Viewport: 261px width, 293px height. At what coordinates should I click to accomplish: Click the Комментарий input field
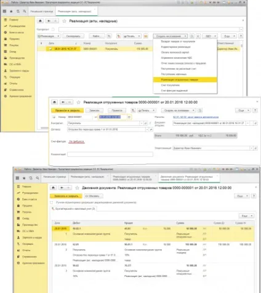coord(110,154)
